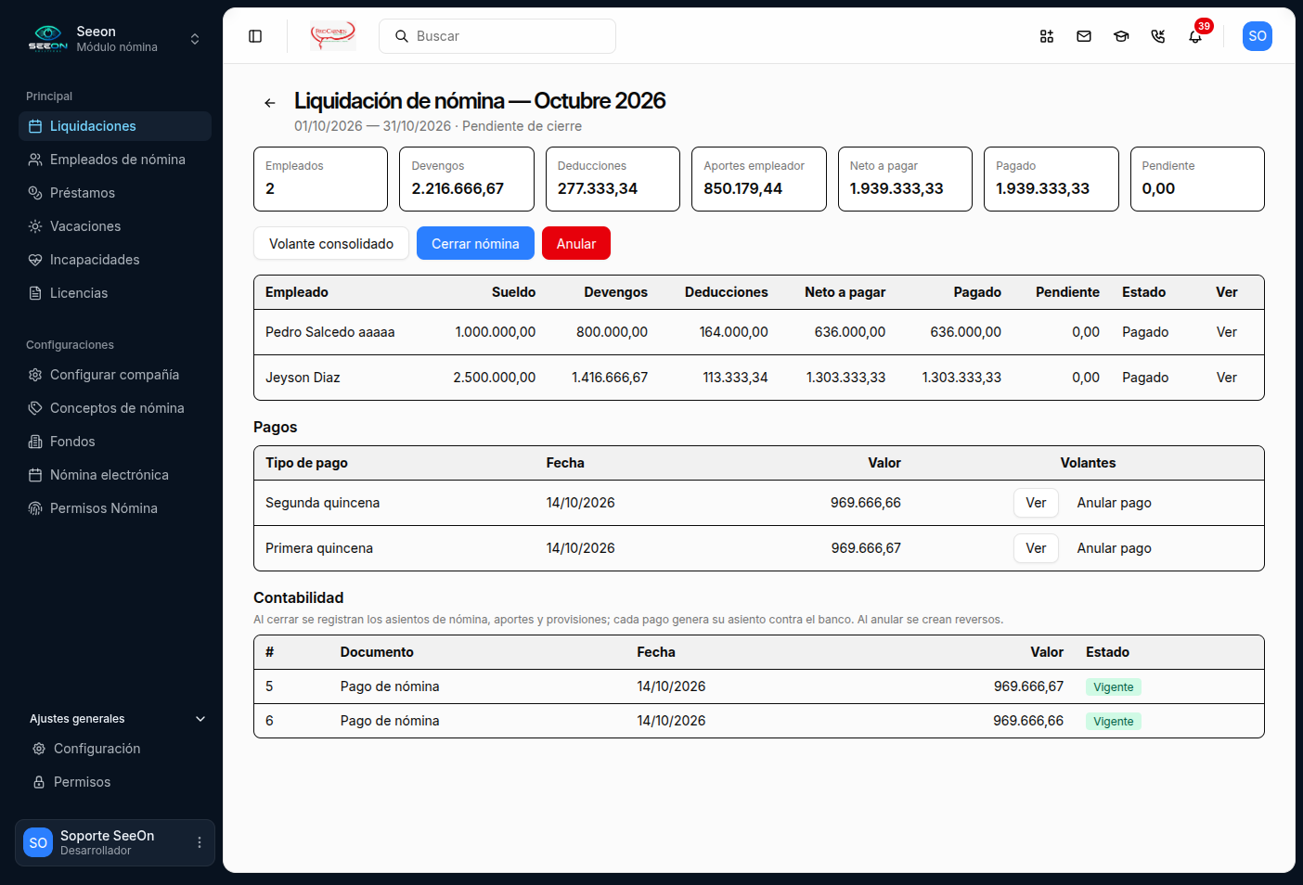Open Liquidaciones in the sidebar

coord(115,126)
